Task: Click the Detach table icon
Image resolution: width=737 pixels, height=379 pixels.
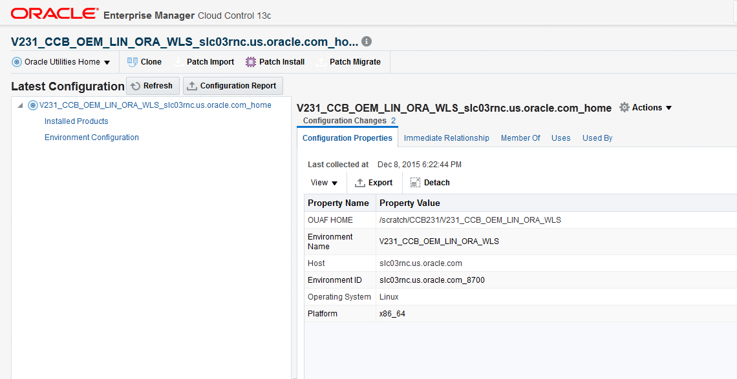Action: pyautogui.click(x=415, y=183)
